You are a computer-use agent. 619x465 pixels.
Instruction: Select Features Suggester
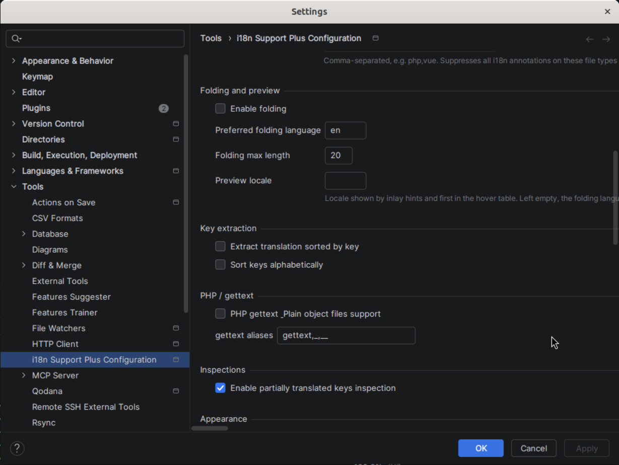click(x=72, y=297)
